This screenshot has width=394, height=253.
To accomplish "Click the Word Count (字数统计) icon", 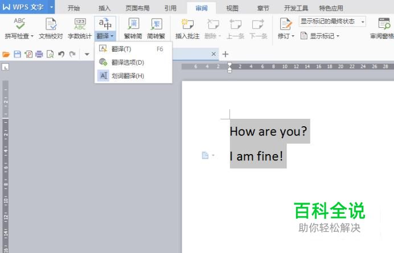I will 80,24.
